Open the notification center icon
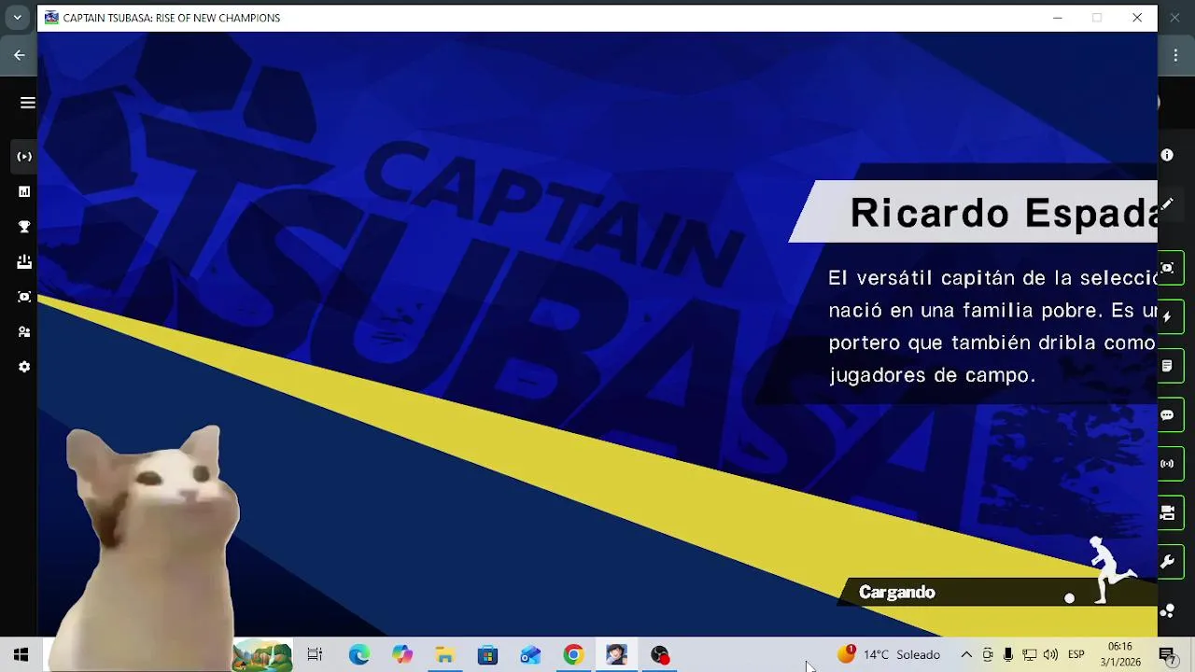The height and width of the screenshot is (672, 1195). point(1166,655)
